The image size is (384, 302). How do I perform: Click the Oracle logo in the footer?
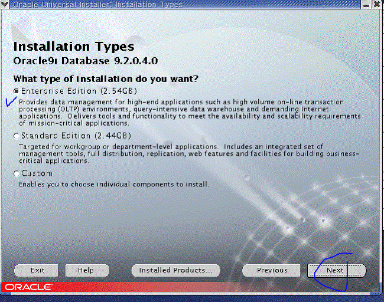[28, 287]
